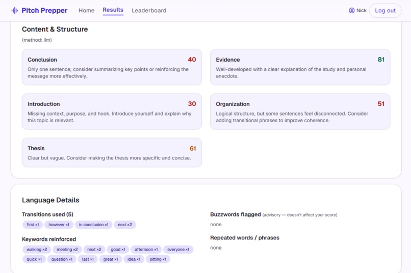
Task: Click the Log out button
Action: [x=385, y=11]
